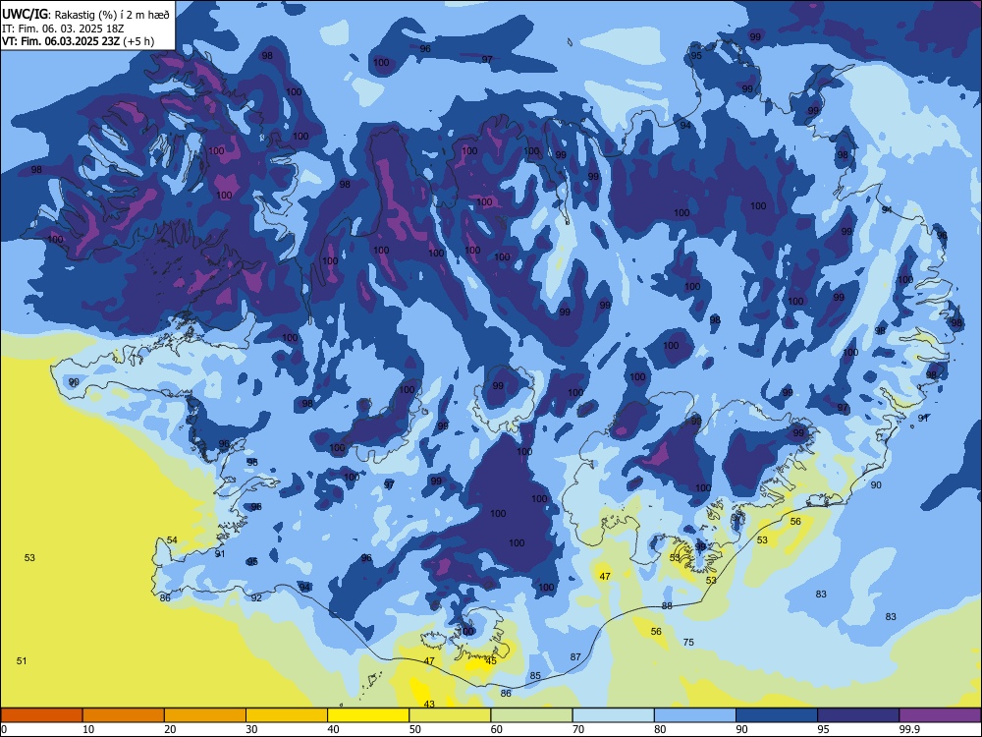The height and width of the screenshot is (737, 982).
Task: Select the map value '85' on the south coast
Action: coord(535,676)
